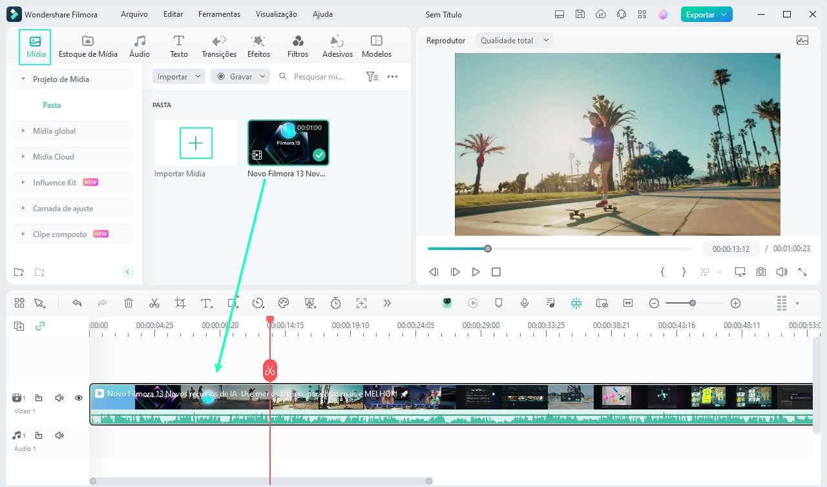827x487 pixels.
Task: Open the Arquivo menu
Action: pyautogui.click(x=134, y=14)
